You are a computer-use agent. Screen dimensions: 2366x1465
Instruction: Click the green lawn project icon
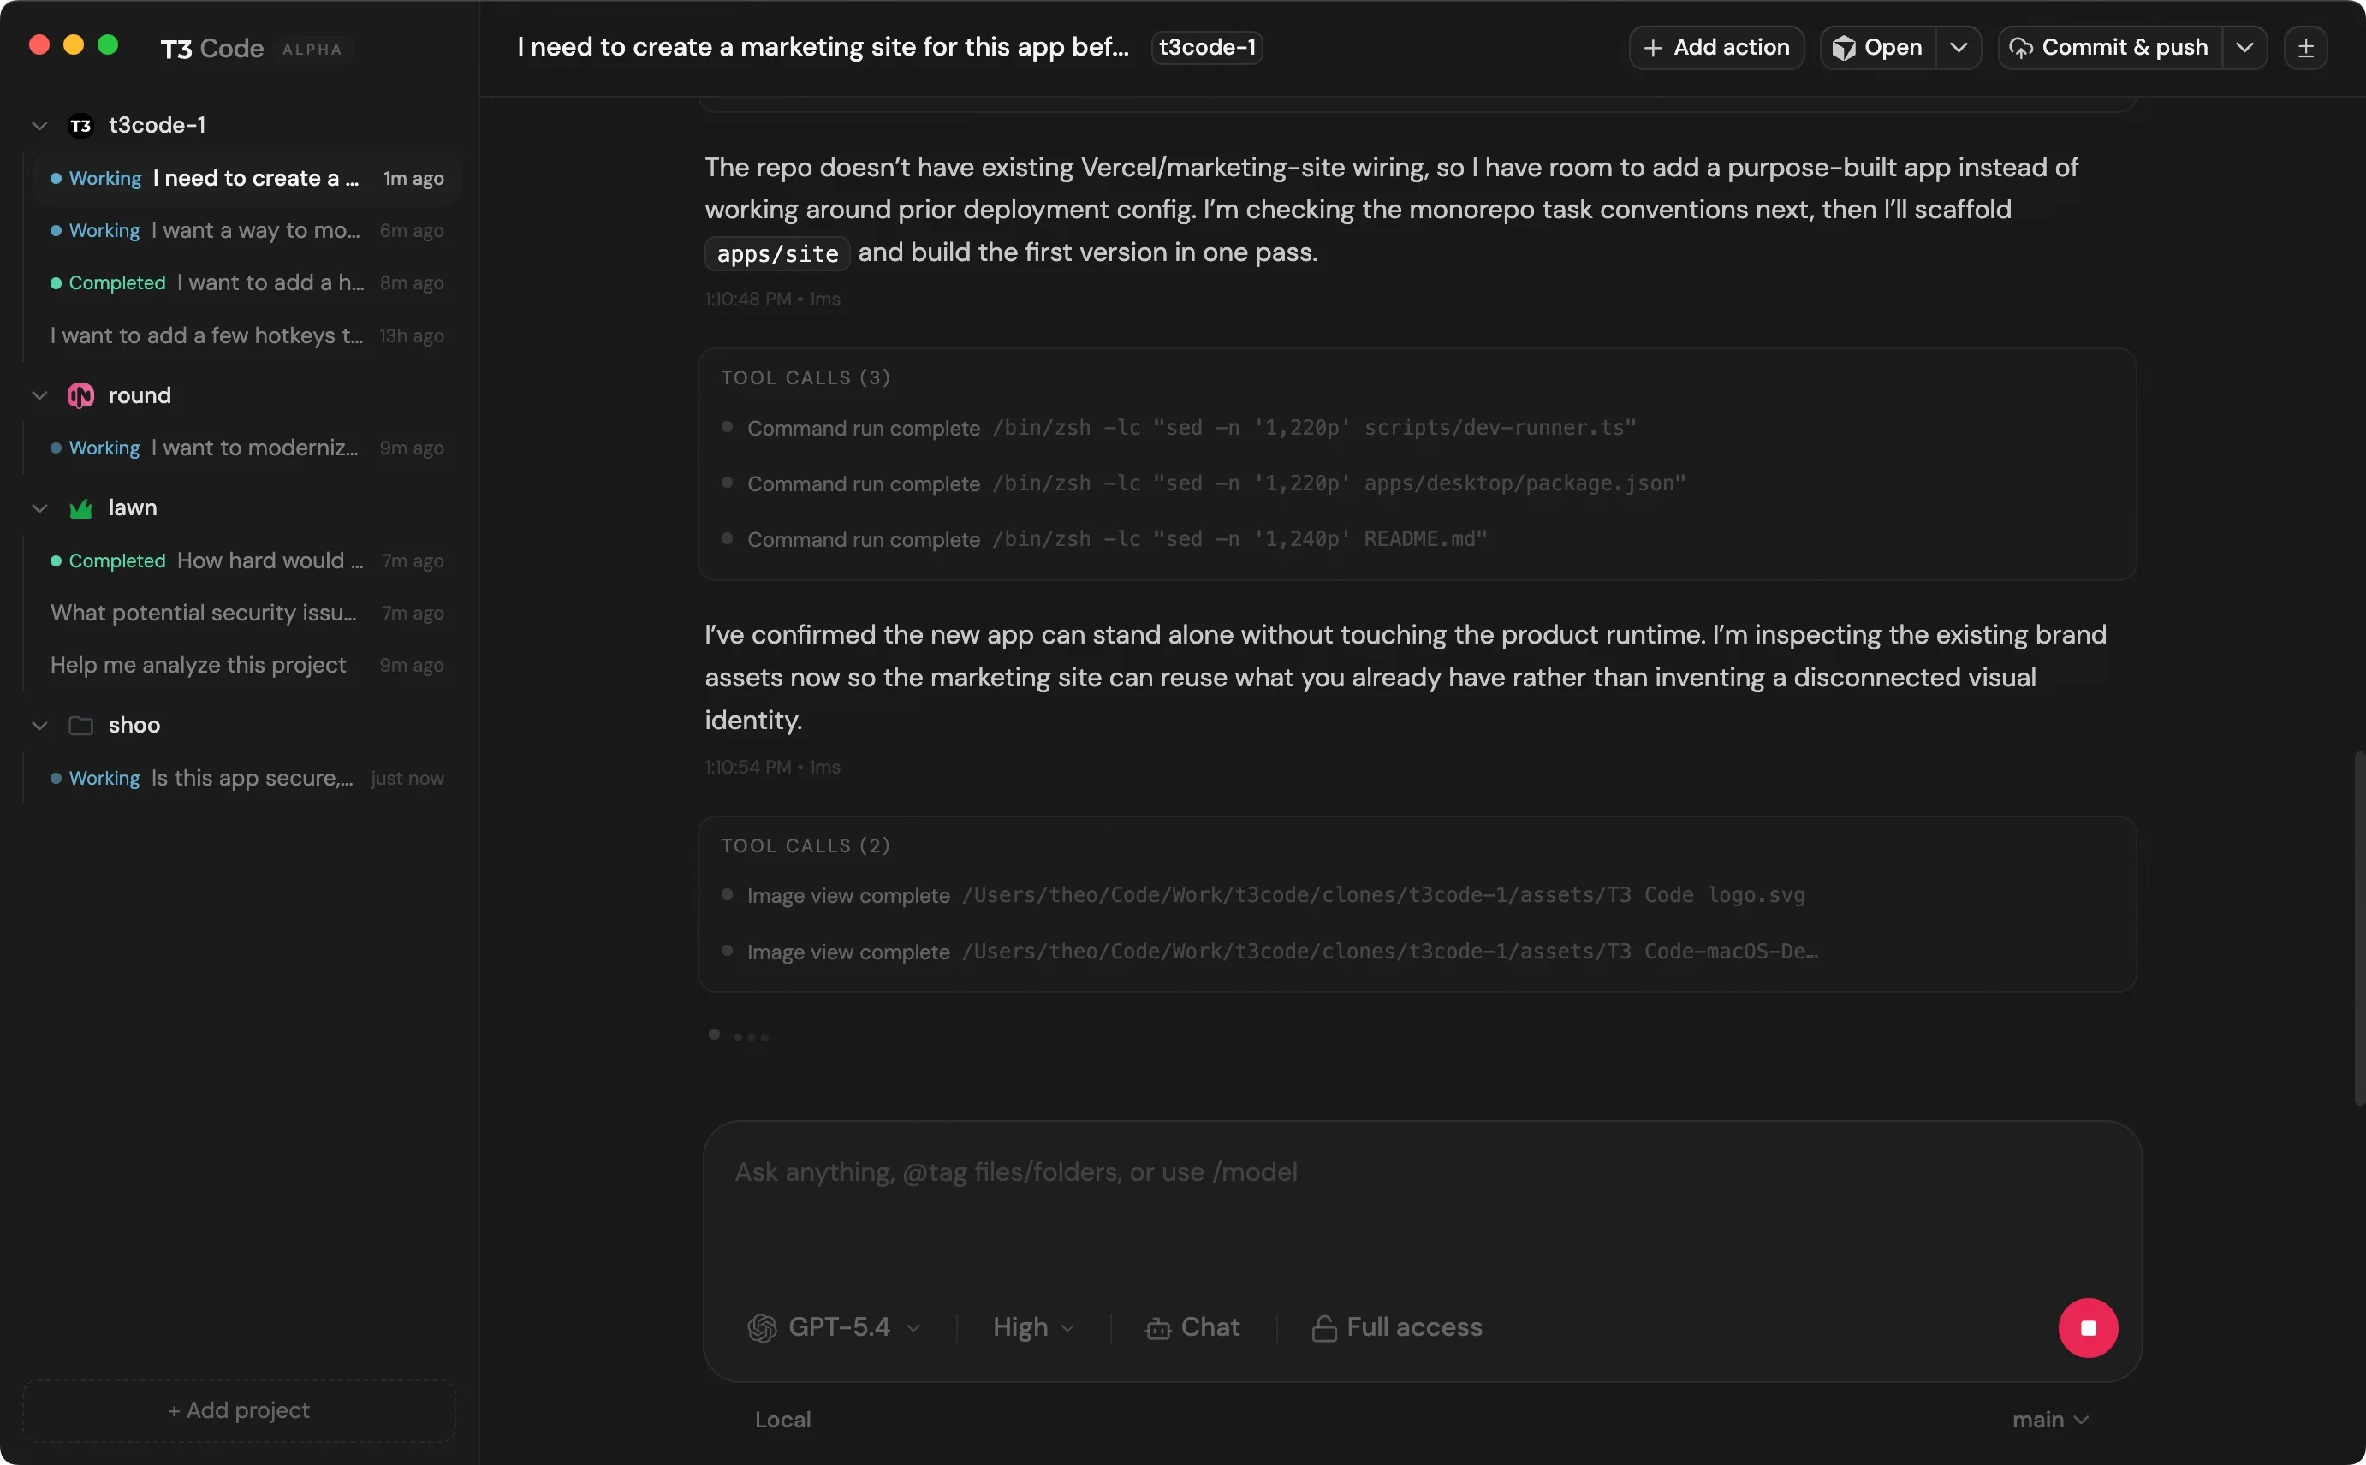pyautogui.click(x=81, y=507)
